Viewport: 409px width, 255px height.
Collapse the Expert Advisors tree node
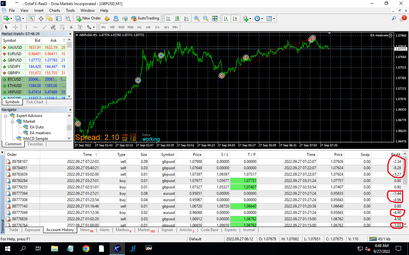pyautogui.click(x=6, y=116)
